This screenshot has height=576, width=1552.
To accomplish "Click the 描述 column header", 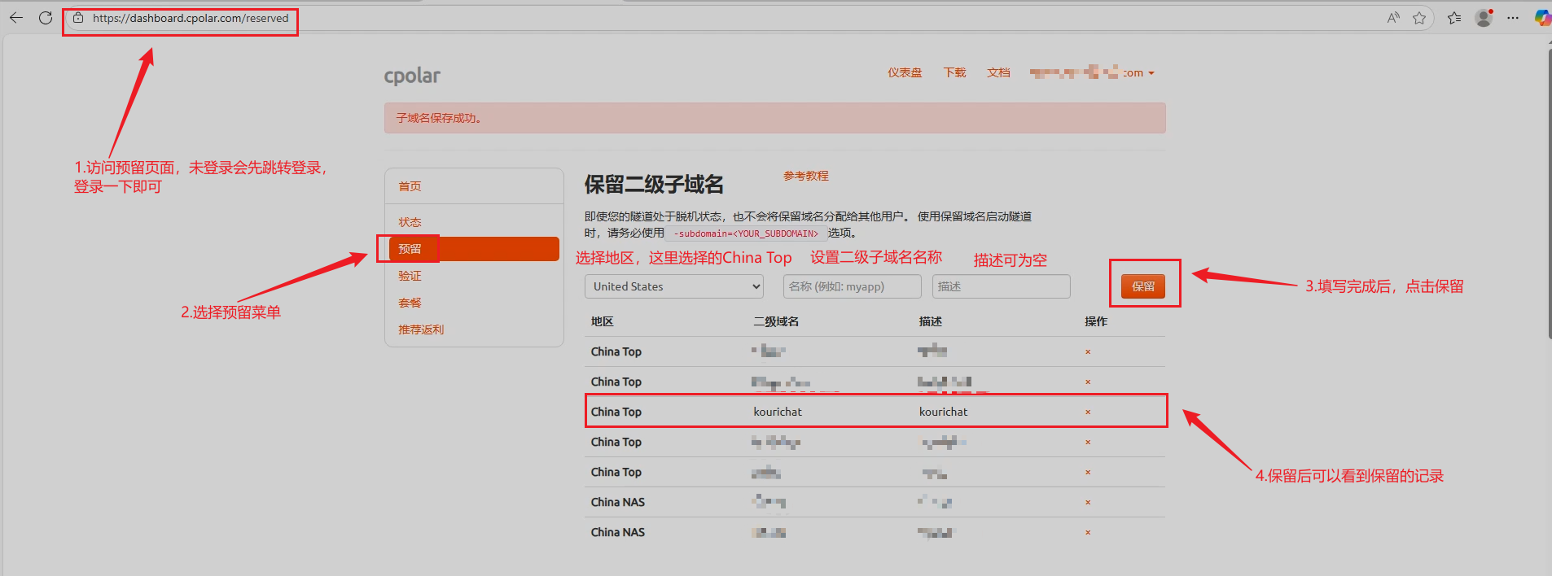I will 931,321.
